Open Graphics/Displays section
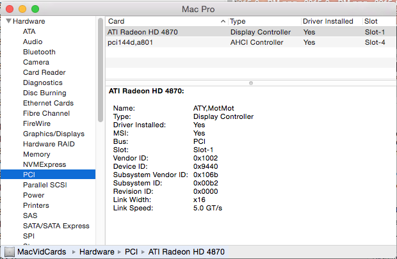 coord(54,134)
